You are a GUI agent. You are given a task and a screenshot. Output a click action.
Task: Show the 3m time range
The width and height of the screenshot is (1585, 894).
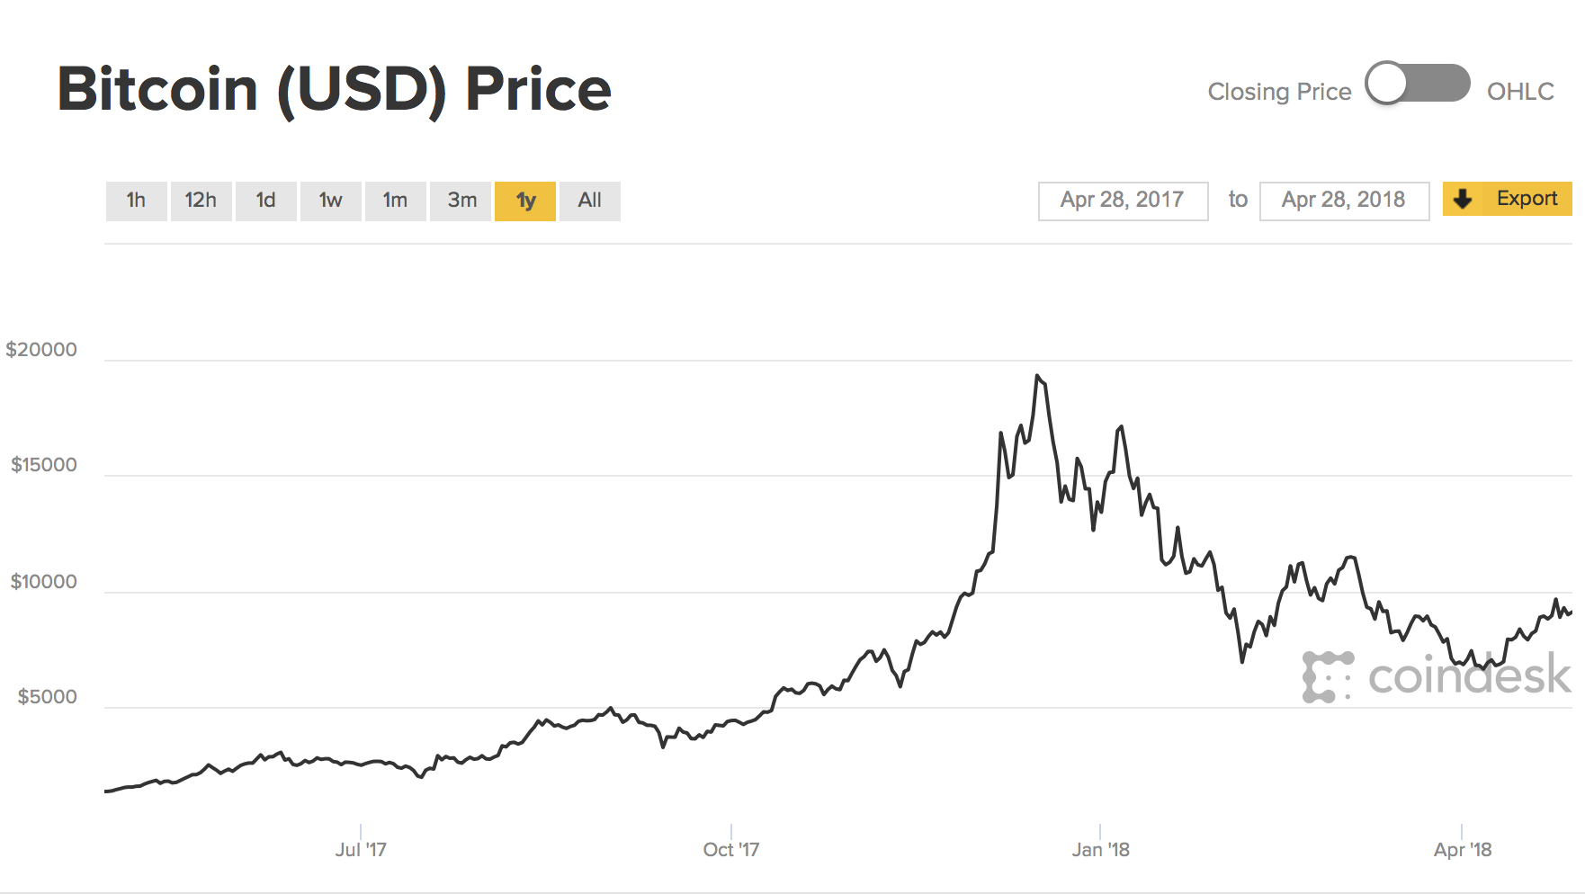pos(461,201)
